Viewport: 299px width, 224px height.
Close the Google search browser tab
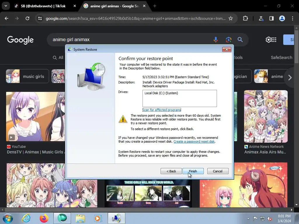[x=144, y=6]
